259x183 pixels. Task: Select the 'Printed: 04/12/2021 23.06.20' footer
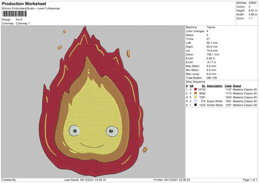click(x=172, y=180)
